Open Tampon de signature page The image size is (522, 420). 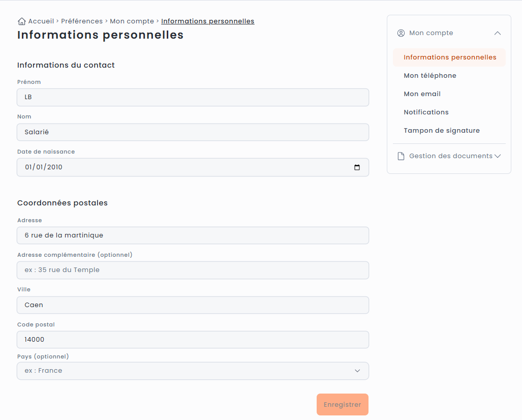tap(442, 131)
